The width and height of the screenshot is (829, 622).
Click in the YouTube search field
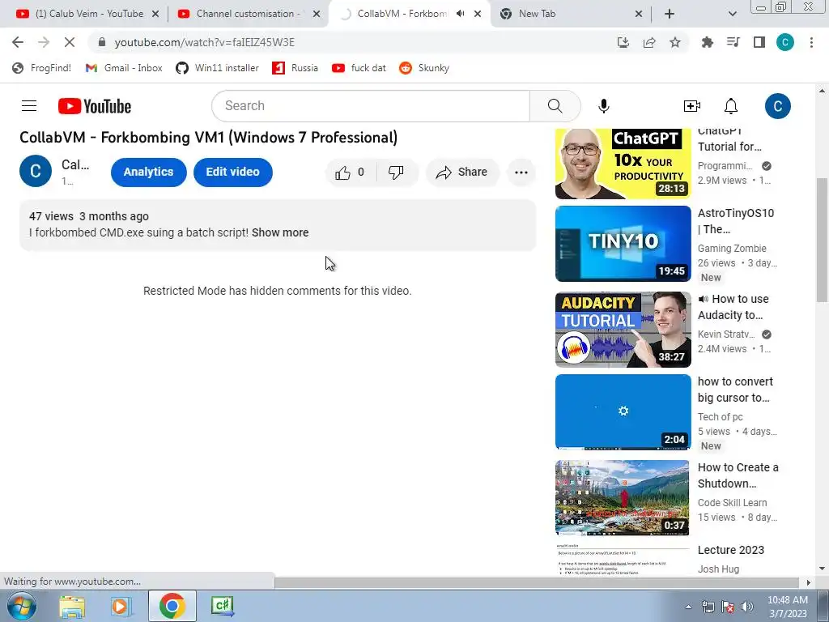pos(371,106)
